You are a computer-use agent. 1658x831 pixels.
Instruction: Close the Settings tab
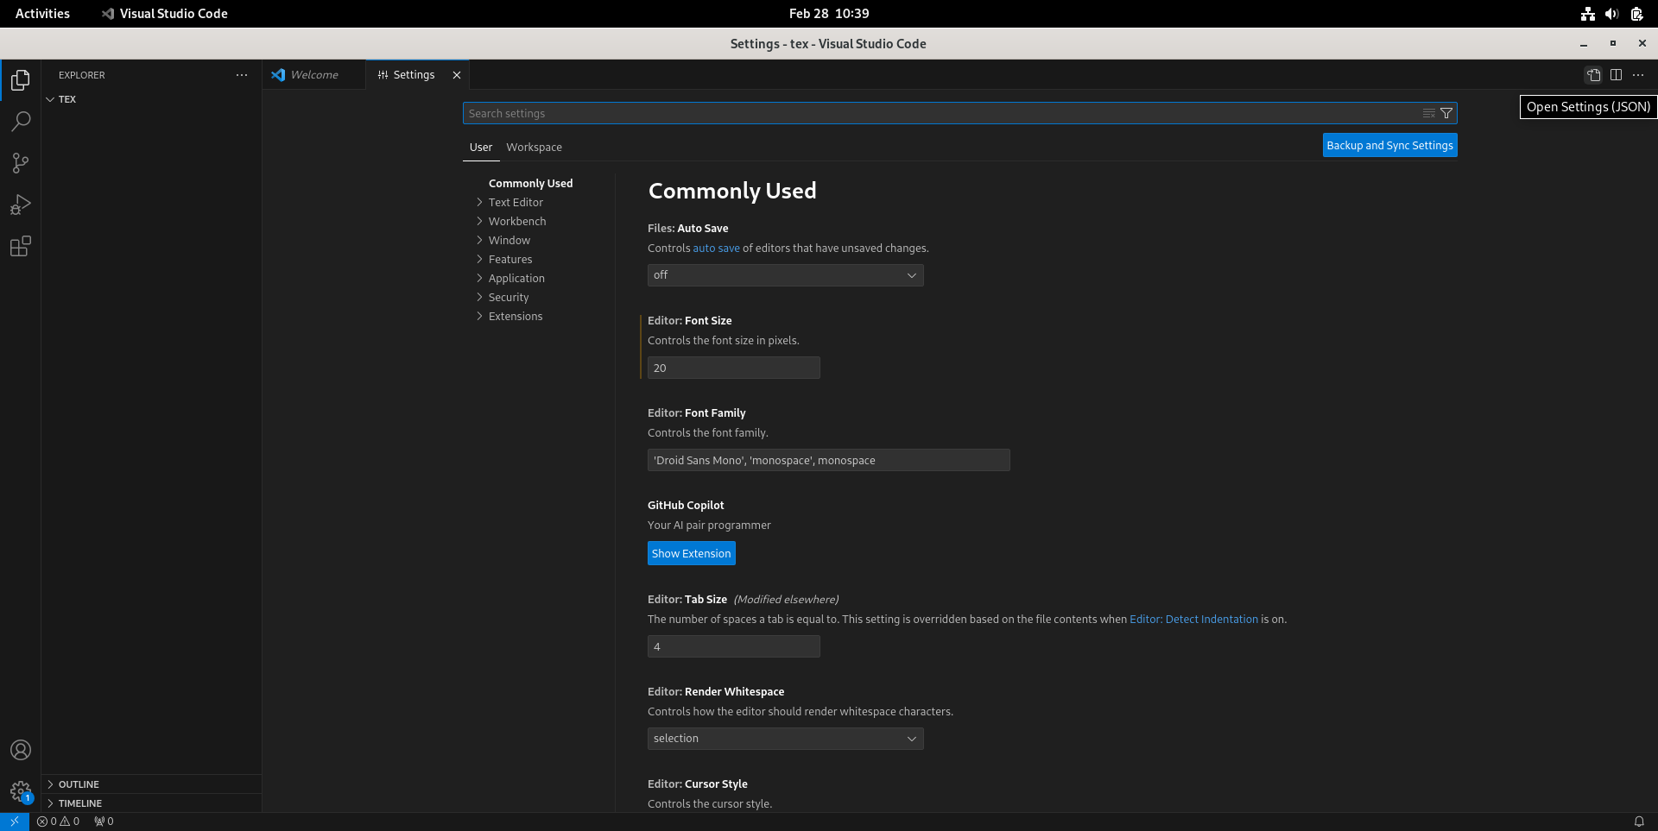pos(457,75)
